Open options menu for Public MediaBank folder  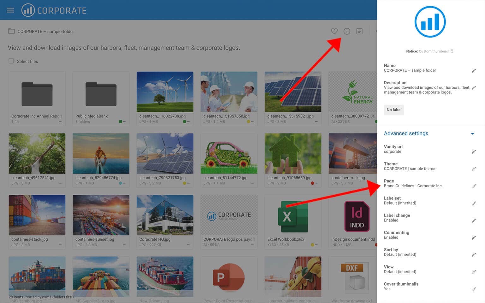(125, 122)
